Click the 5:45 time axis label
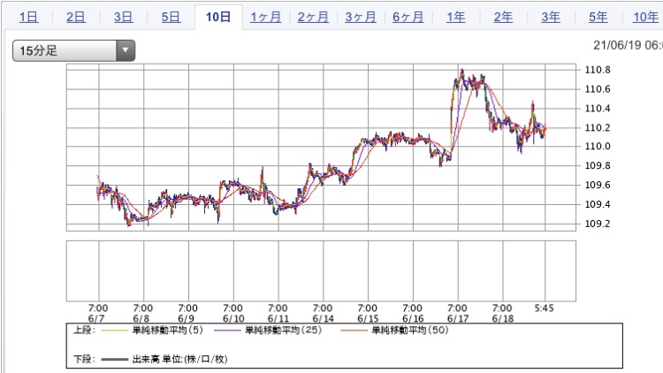663x373 pixels. tap(544, 308)
